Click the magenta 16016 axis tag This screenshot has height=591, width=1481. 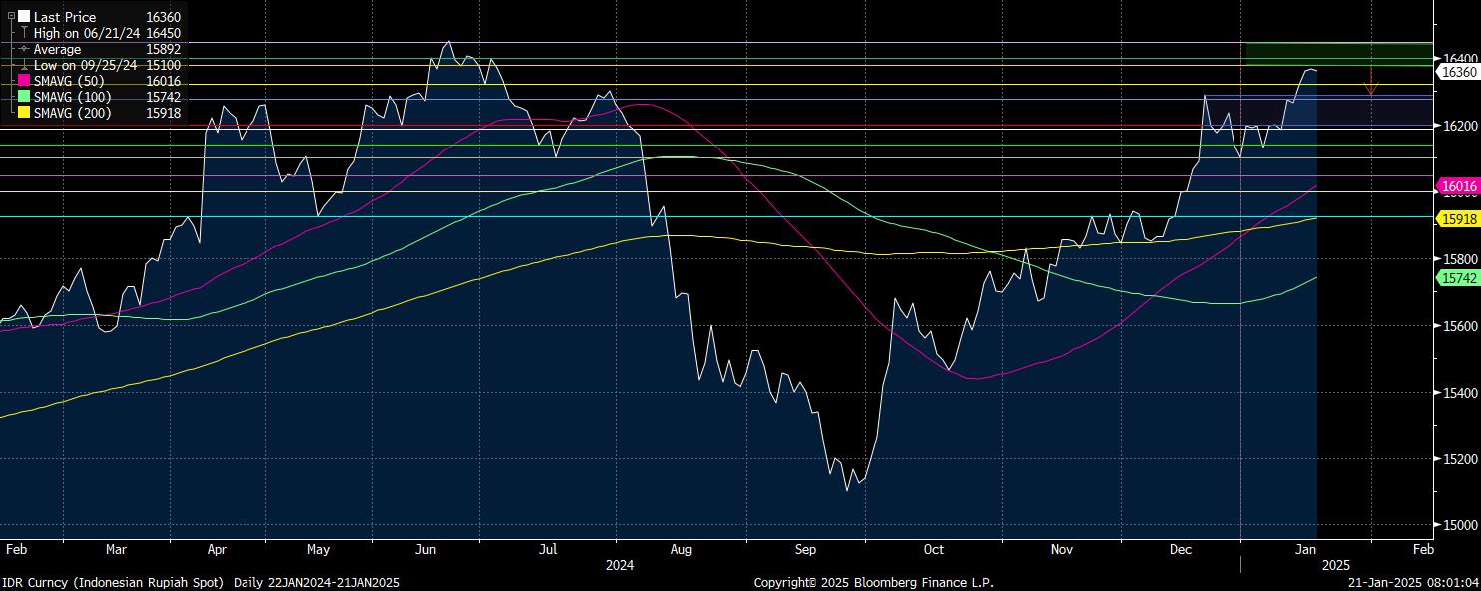tap(1457, 186)
